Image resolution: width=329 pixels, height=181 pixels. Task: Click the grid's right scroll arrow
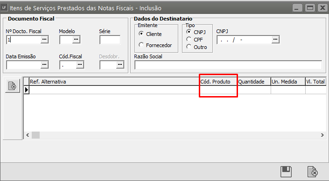pyautogui.click(x=322, y=135)
